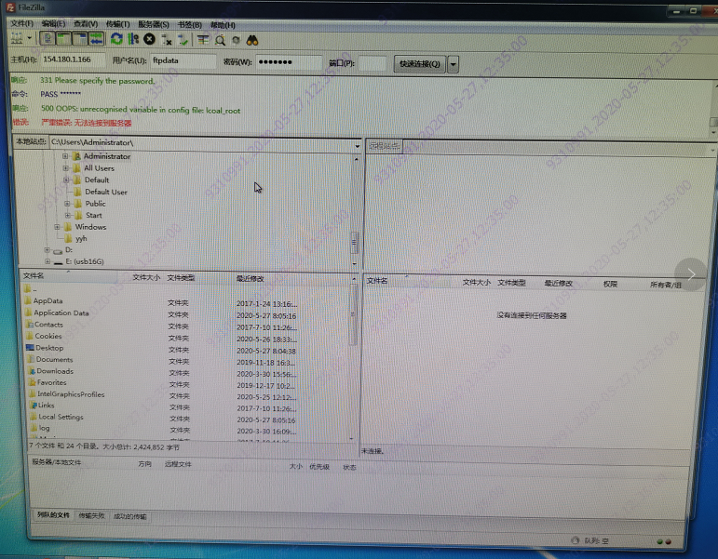This screenshot has height=559, width=718.
Task: Toggle the remote directory tree display
Action: coord(80,39)
